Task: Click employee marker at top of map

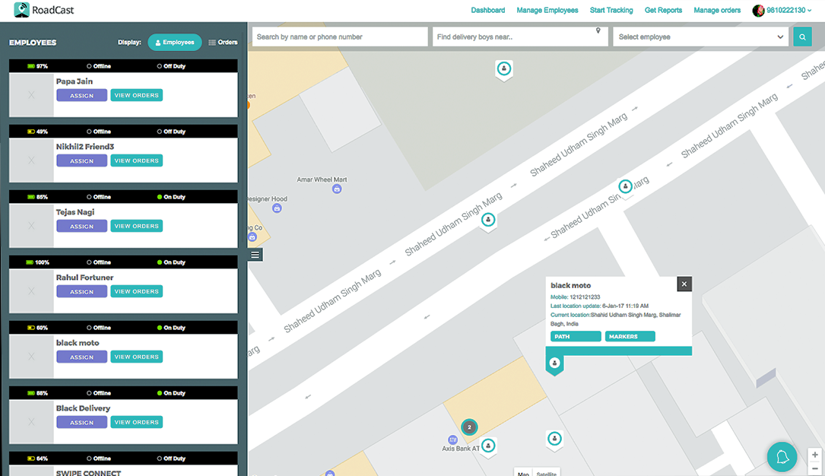Action: click(504, 69)
